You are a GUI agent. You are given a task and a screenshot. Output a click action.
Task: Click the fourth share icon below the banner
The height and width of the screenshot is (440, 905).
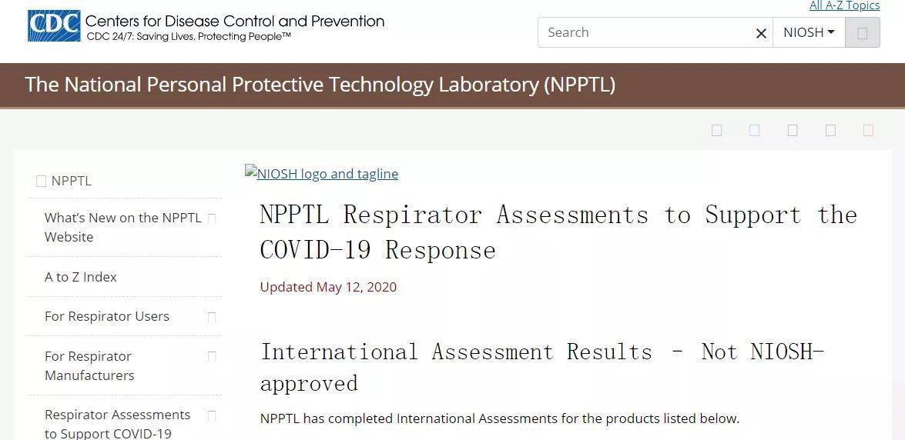(830, 130)
